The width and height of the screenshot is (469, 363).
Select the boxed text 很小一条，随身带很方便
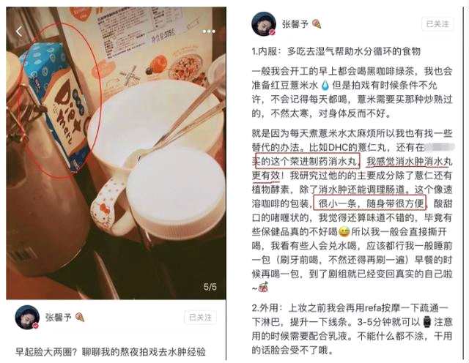point(369,203)
